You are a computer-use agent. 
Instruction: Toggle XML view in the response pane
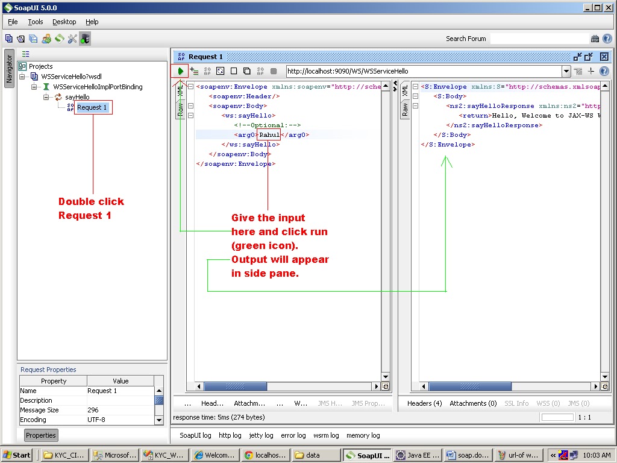click(x=405, y=89)
